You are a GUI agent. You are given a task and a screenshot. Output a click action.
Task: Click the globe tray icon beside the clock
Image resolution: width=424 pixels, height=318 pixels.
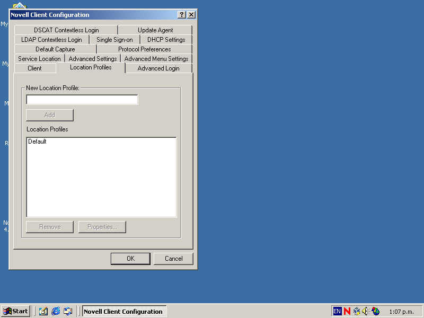376,311
